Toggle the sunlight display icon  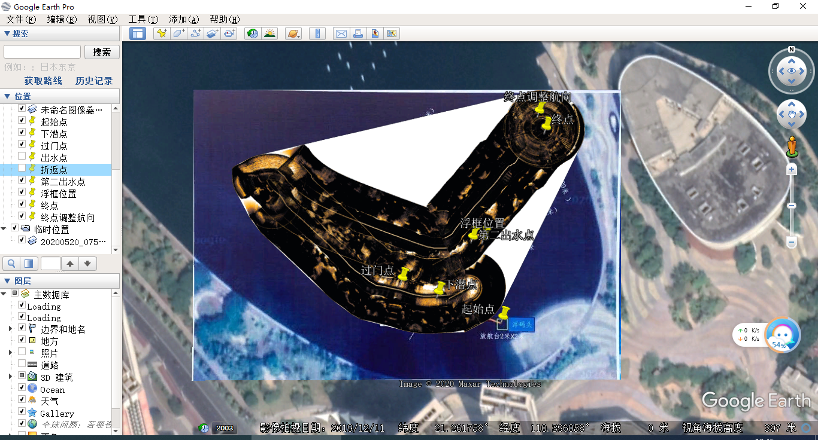(x=269, y=33)
